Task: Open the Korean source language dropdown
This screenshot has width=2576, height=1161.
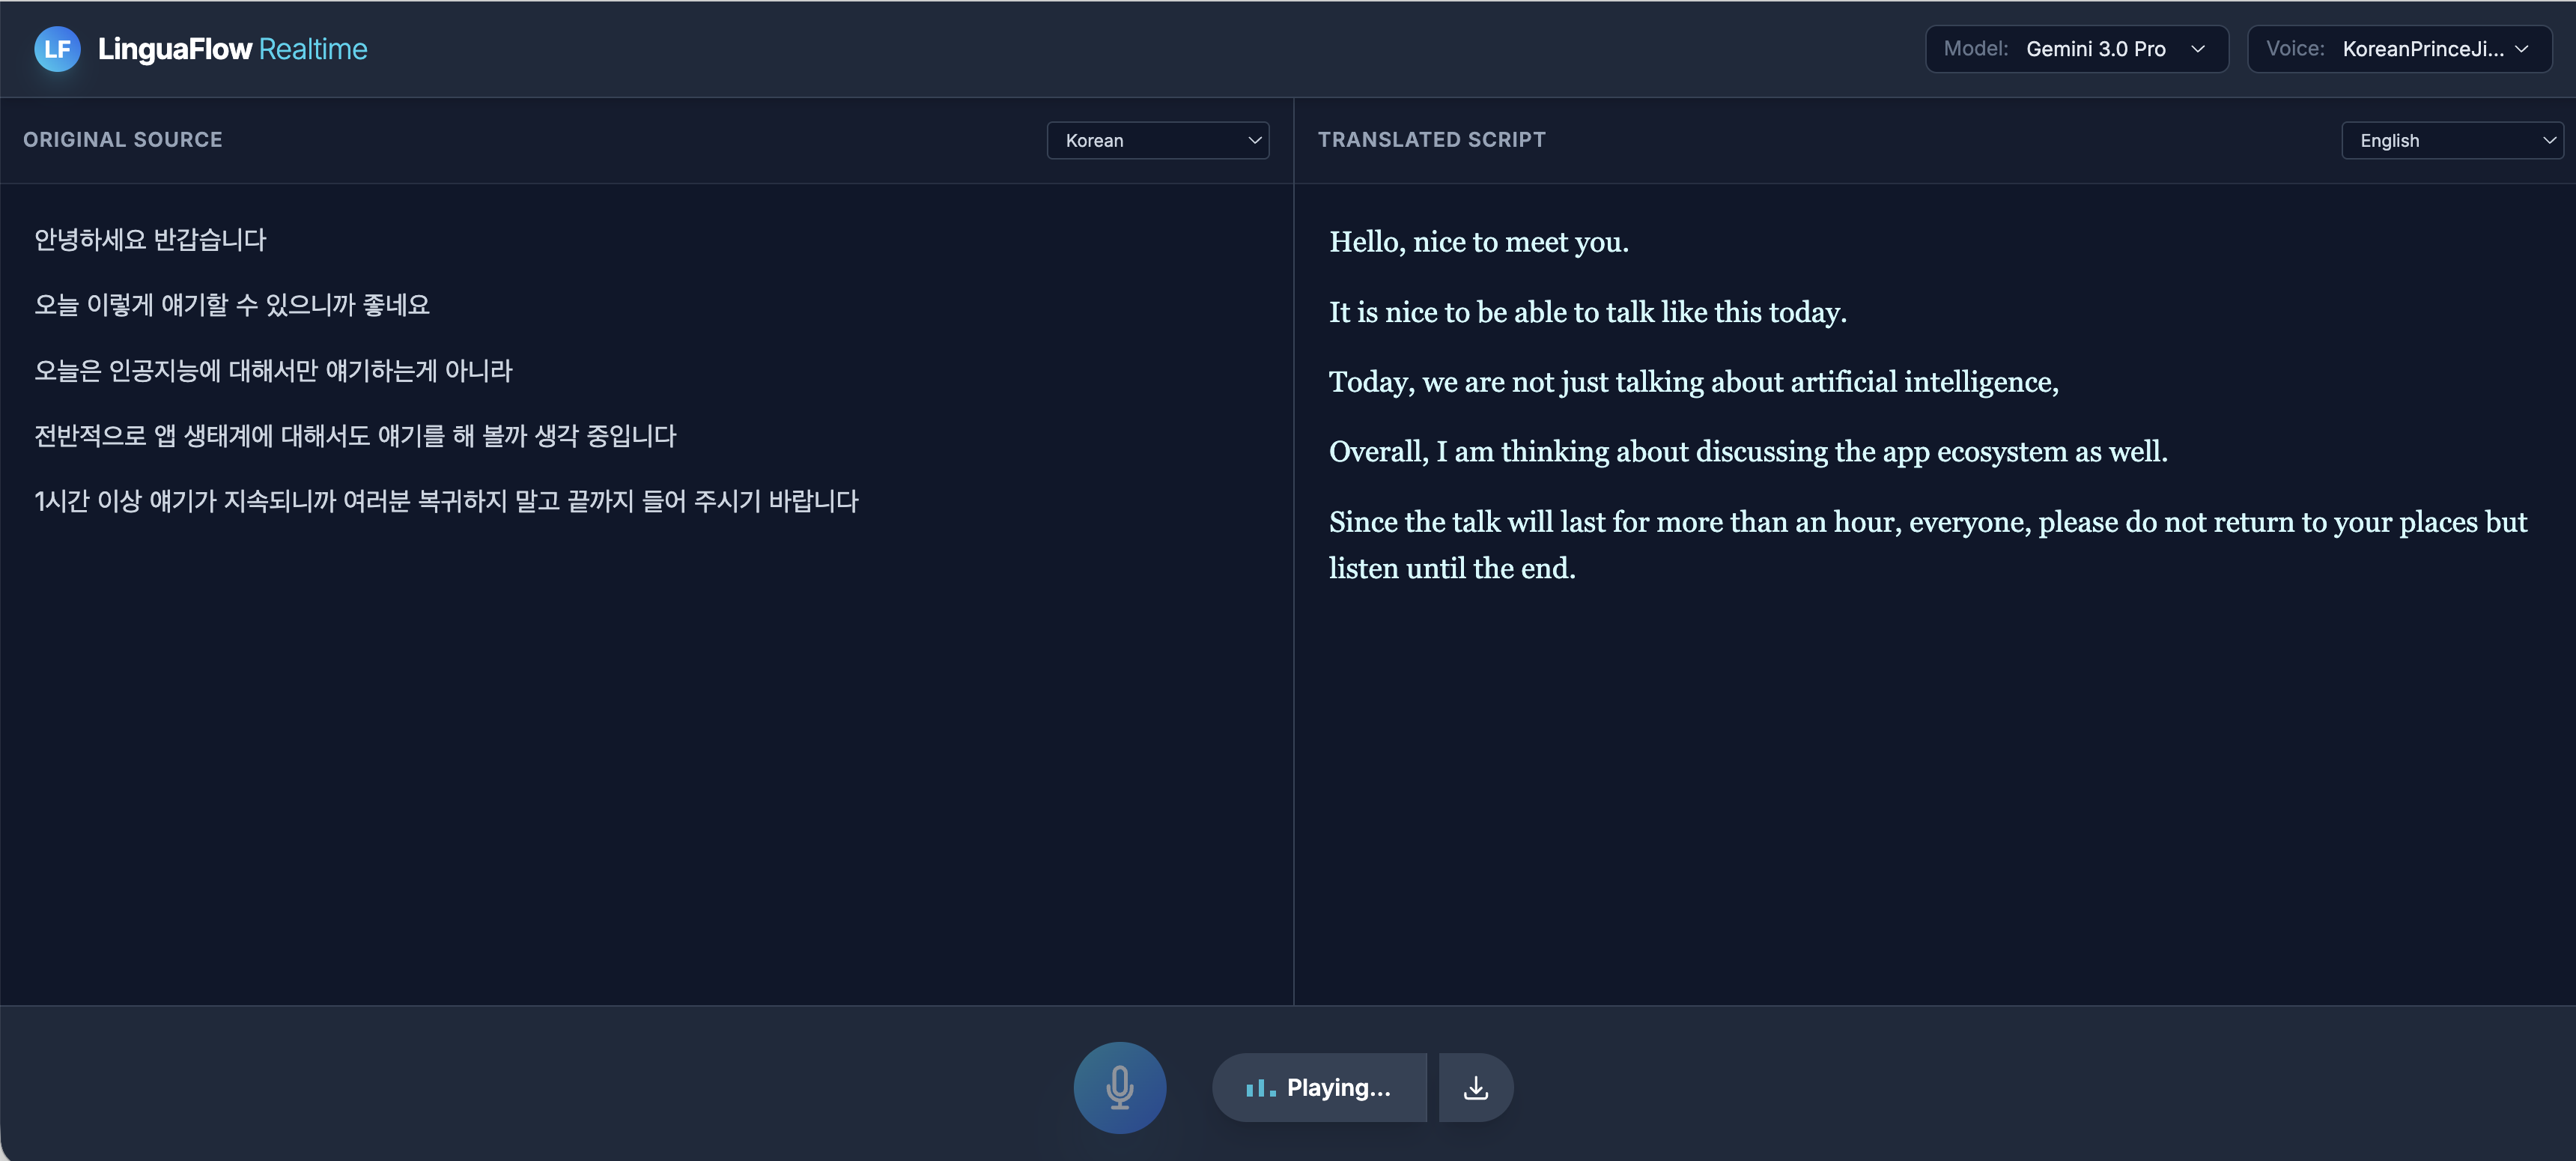Action: 1157,140
